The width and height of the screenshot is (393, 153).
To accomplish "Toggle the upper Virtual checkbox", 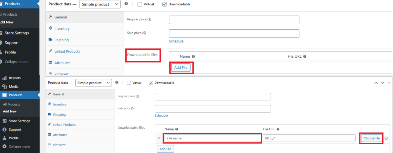I will [x=140, y=4].
